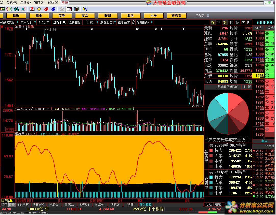Click the grid cross (田) chart icon
Screen dimensions: 276x215
tap(219, 22)
